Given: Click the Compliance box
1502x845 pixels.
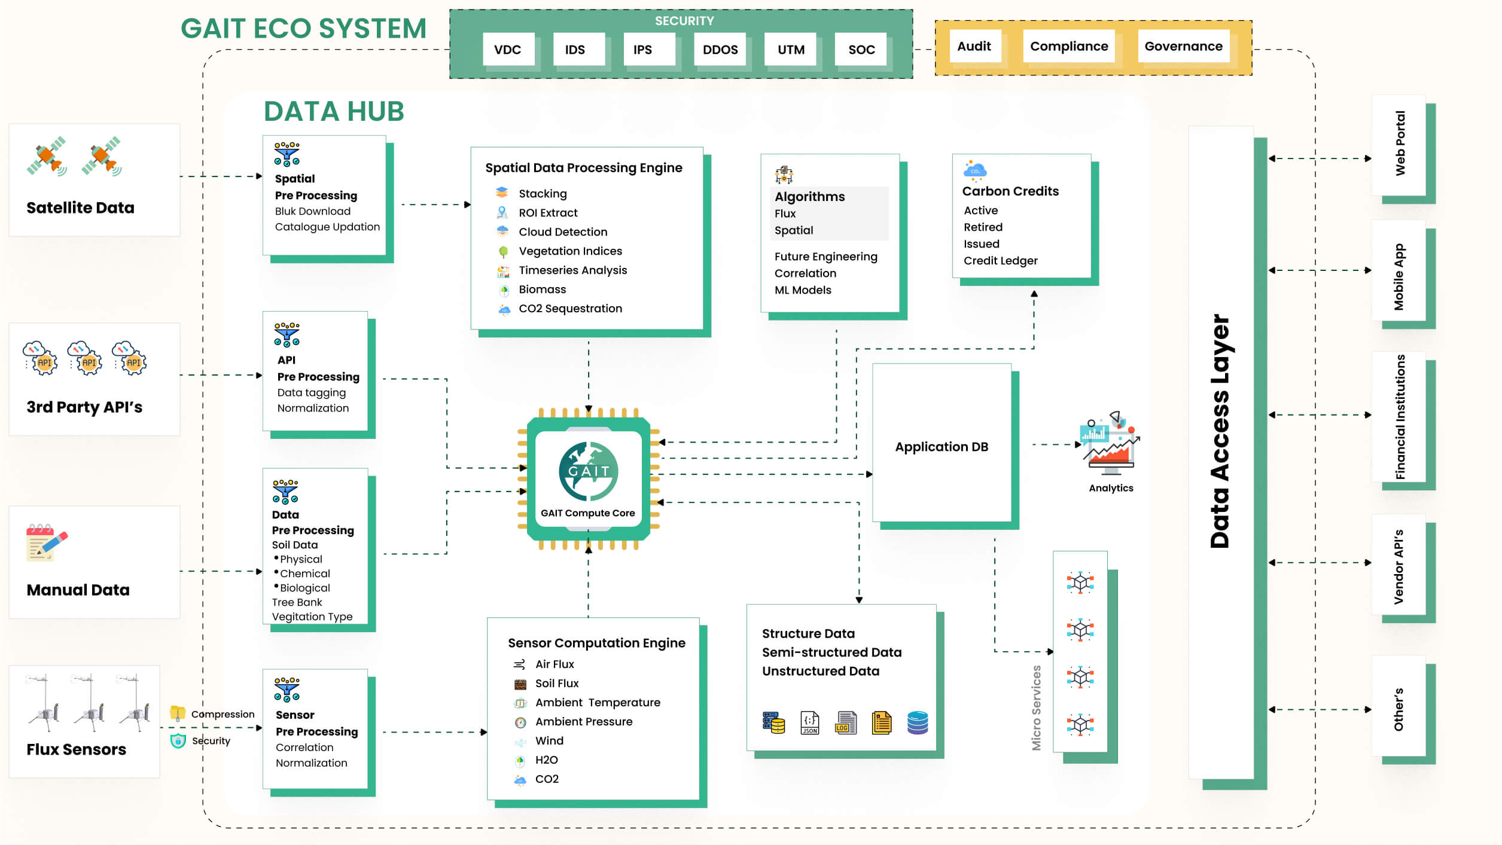Looking at the screenshot, I should click(x=1069, y=46).
